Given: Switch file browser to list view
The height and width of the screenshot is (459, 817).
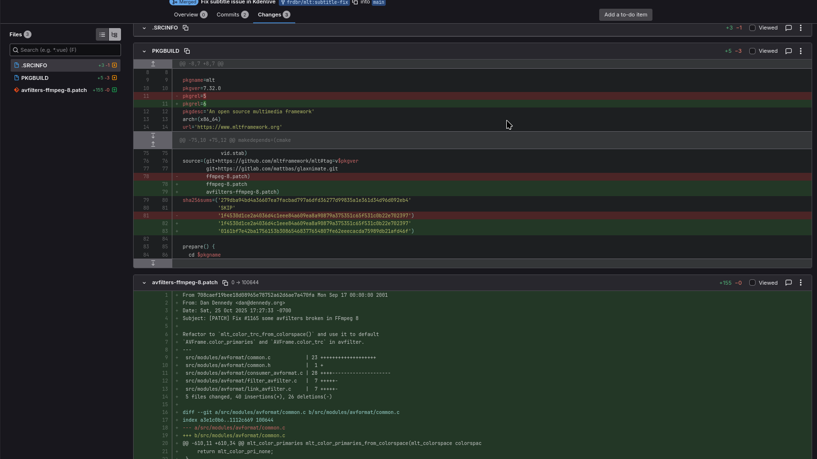Looking at the screenshot, I should 102,35.
